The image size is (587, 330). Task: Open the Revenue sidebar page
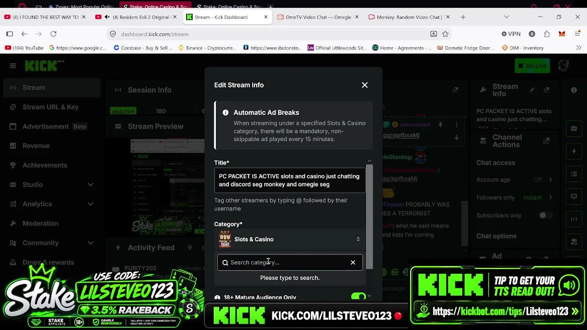tap(52, 146)
